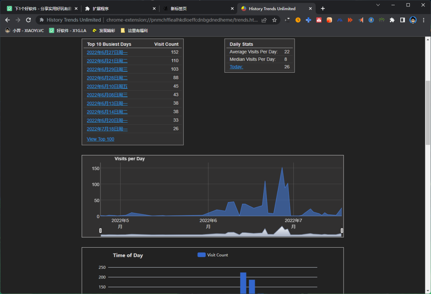
Task: Open the Extensions puzzle-piece menu
Action: click(x=392, y=20)
